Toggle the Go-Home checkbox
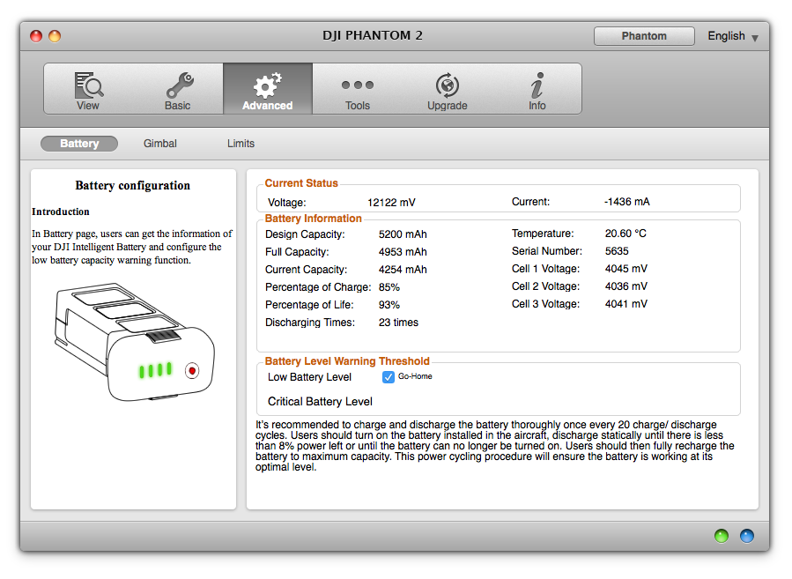Viewport: 792px width, 579px height. (x=388, y=377)
